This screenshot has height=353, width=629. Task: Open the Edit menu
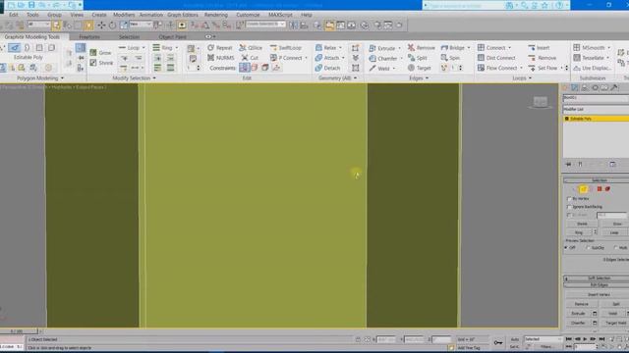(14, 15)
